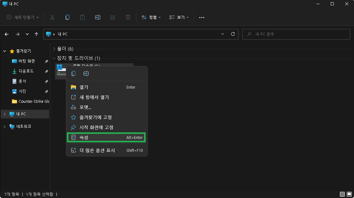The height and width of the screenshot is (198, 354).
Task: Select the Rename icon in the toolbar
Action: (97, 17)
